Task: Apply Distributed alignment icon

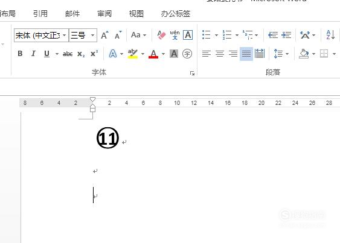Action: click(260, 54)
